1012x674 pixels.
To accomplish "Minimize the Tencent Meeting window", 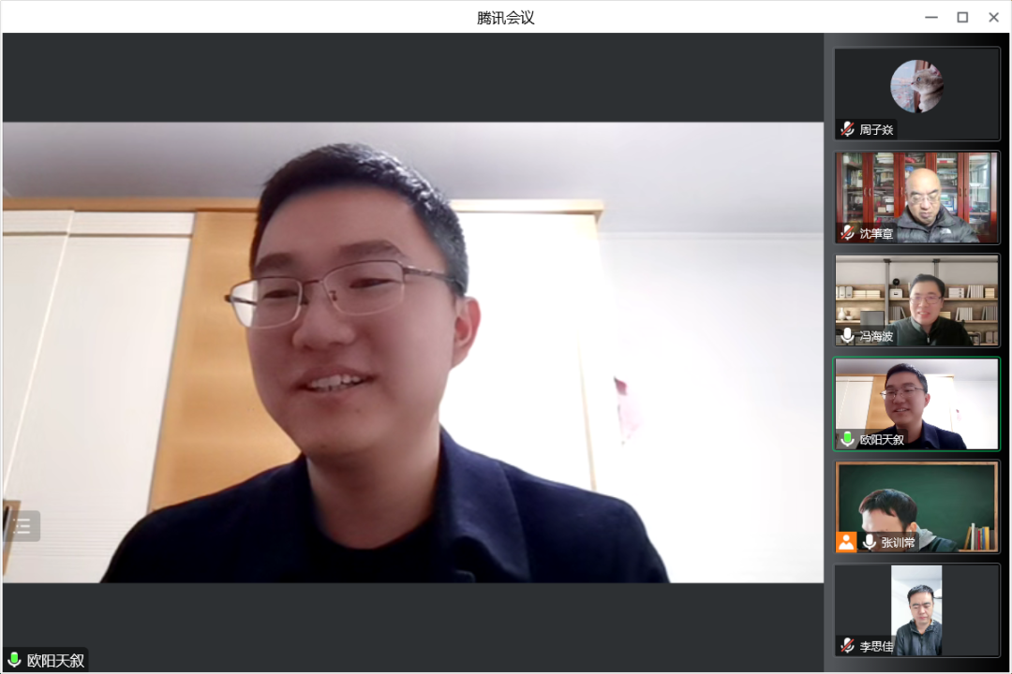I will tap(930, 17).
